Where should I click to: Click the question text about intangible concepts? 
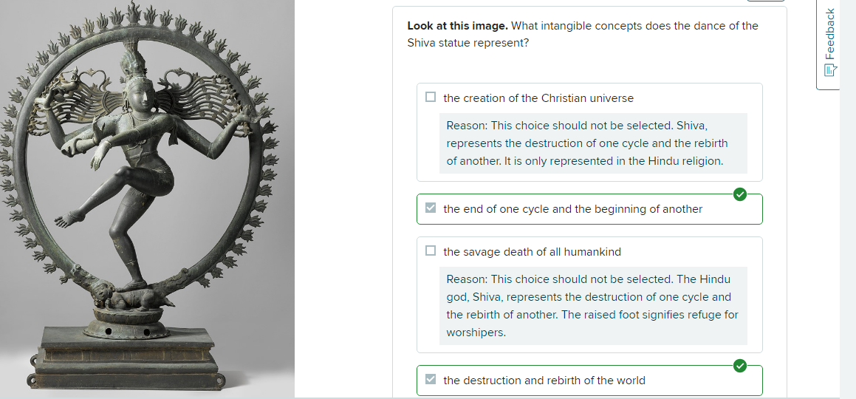click(x=634, y=26)
